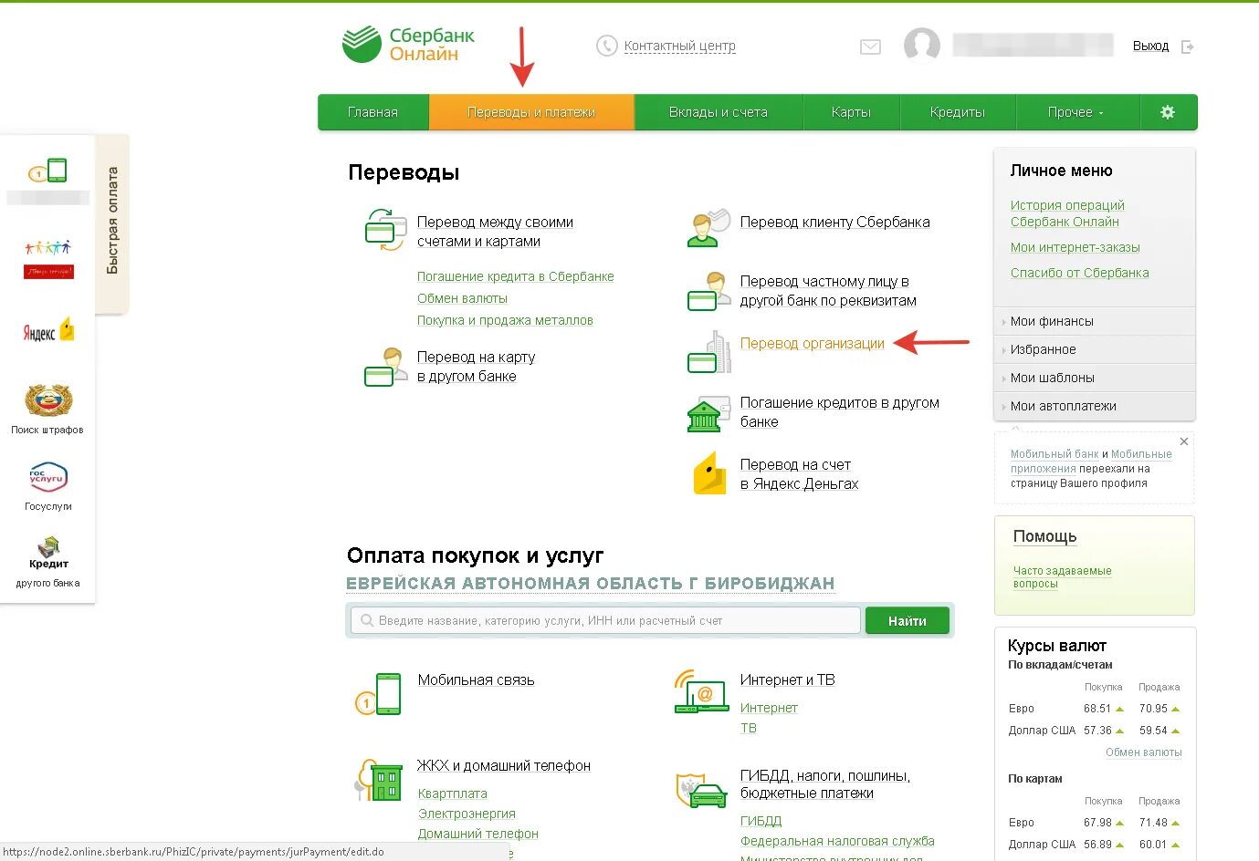Click the Перевод организации link
The width and height of the screenshot is (1259, 861).
point(813,343)
